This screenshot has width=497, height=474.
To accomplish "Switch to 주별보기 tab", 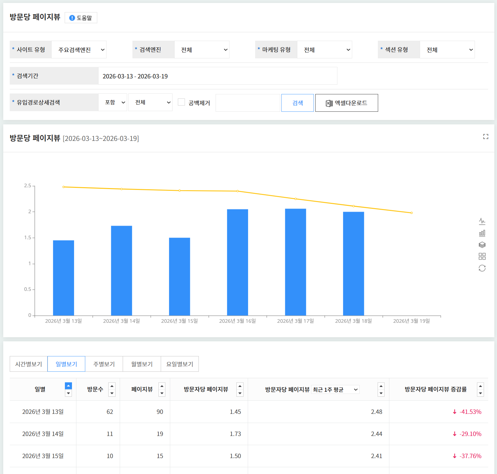I will (x=104, y=364).
